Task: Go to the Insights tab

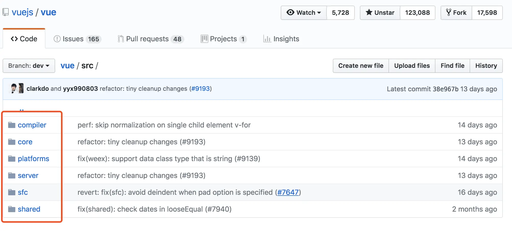Action: coord(281,39)
